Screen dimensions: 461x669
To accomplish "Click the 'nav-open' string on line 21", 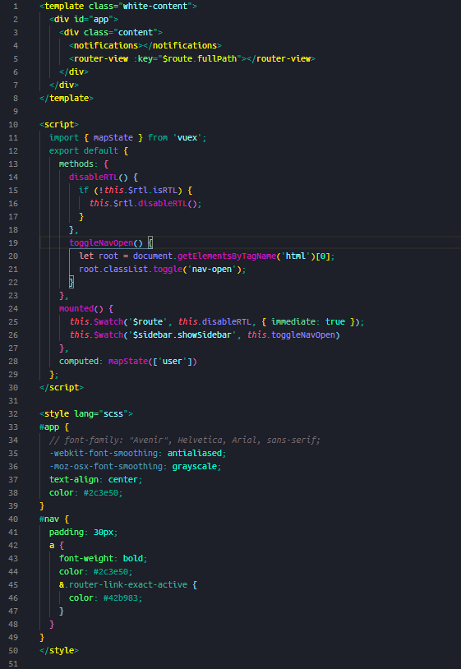I will [x=212, y=270].
